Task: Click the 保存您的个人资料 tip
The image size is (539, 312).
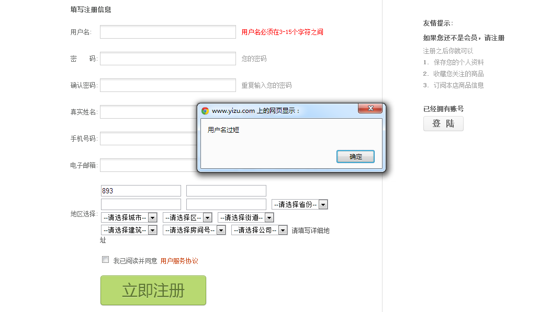Action: pyautogui.click(x=458, y=62)
